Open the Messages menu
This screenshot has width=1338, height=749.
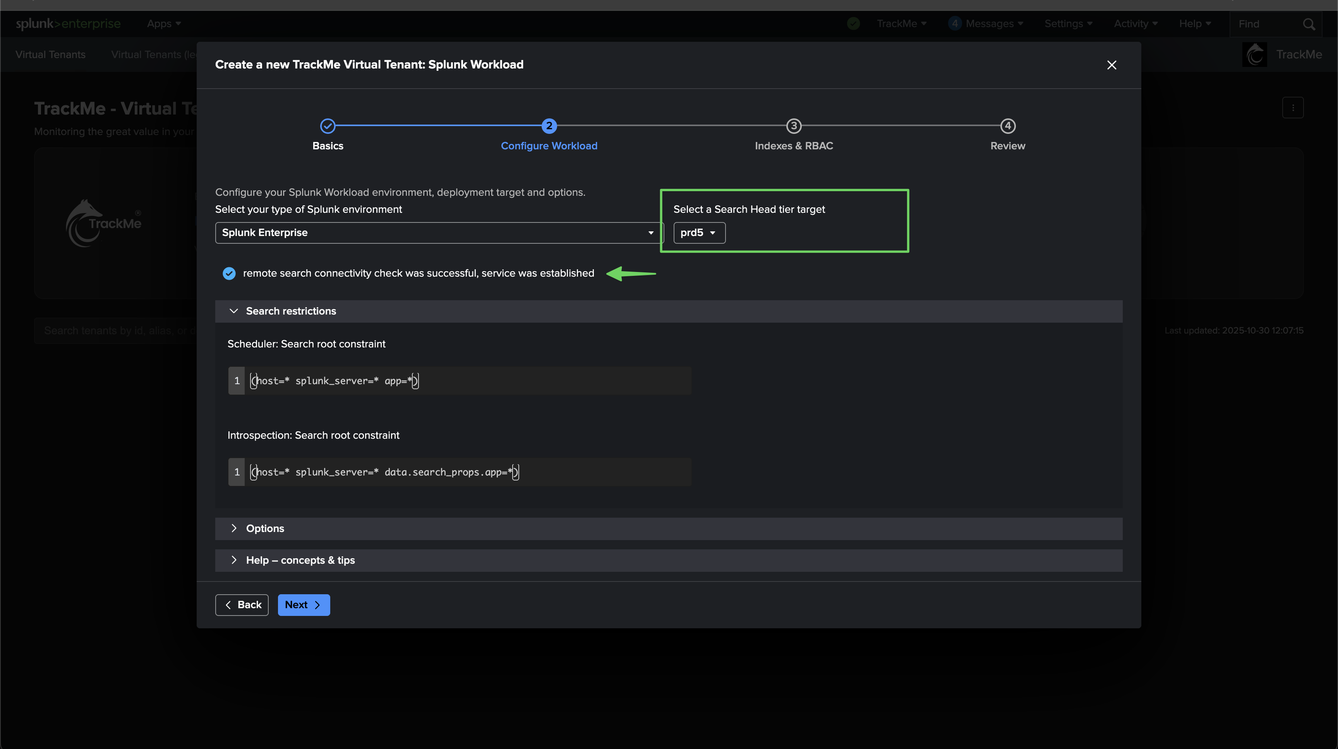click(x=988, y=24)
